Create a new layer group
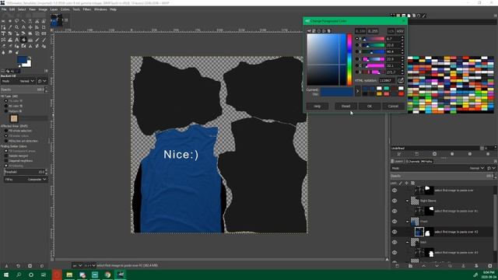The height and width of the screenshot is (280, 498). pos(410,266)
